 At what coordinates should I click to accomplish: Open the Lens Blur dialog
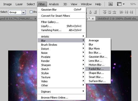tap(98, 61)
